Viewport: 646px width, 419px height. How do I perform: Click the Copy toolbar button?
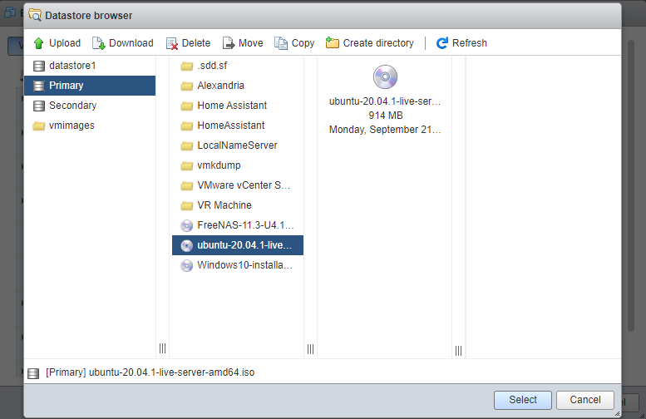click(x=294, y=43)
